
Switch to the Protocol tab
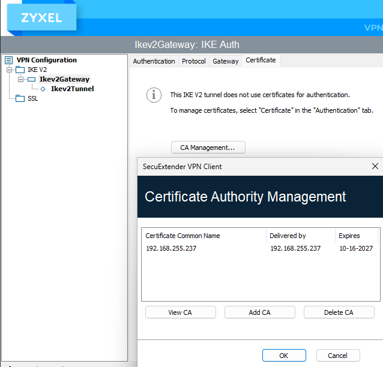194,61
